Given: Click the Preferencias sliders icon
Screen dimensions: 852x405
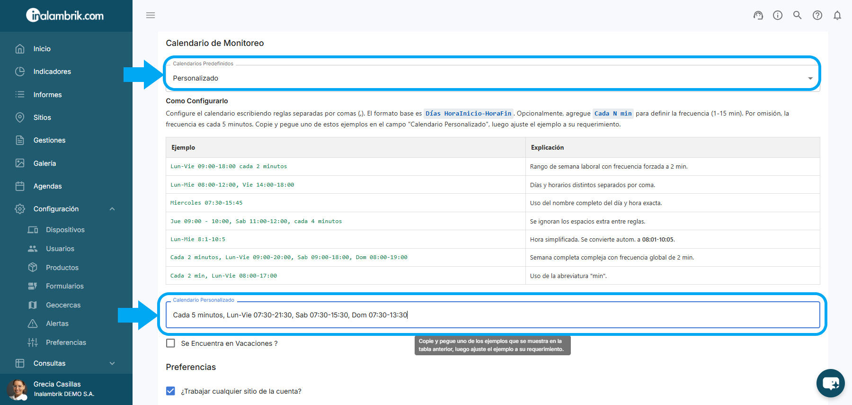Looking at the screenshot, I should (x=33, y=342).
